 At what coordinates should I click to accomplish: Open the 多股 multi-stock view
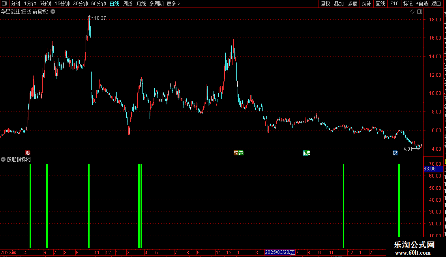coord(353,4)
